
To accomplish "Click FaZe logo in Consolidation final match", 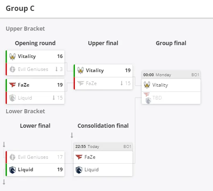I will (x=79, y=157).
